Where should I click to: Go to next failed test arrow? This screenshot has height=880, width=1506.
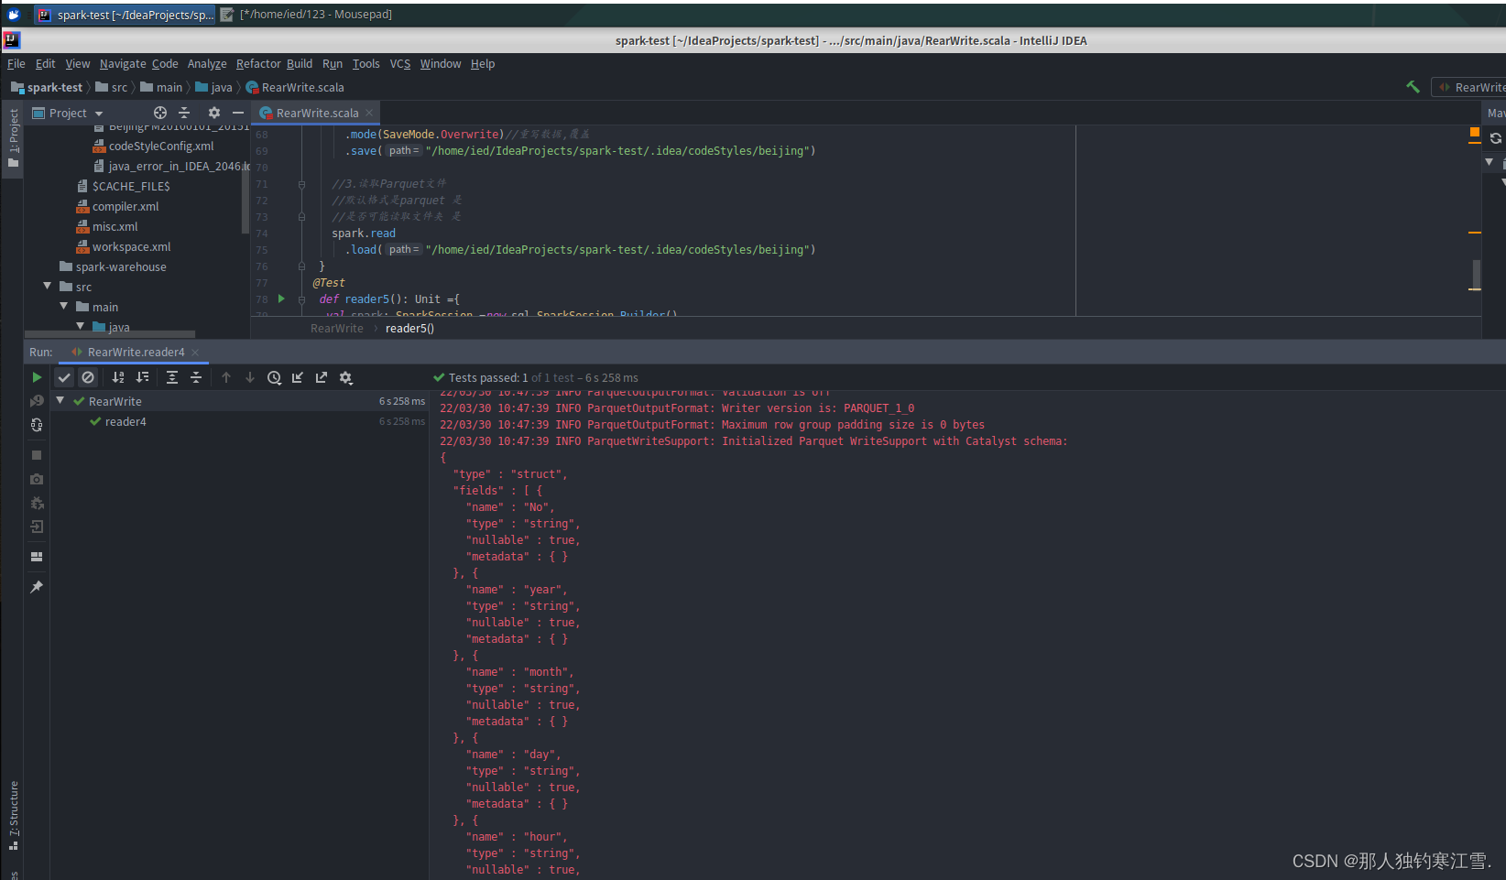250,377
